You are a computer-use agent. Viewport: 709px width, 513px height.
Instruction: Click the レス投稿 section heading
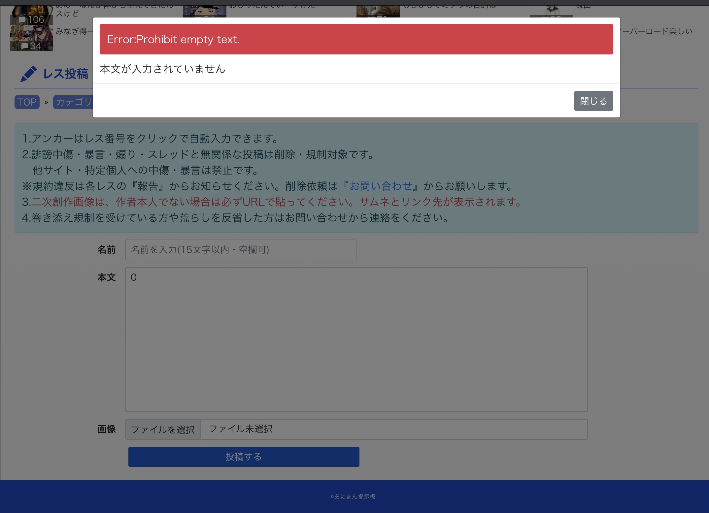[x=66, y=74]
